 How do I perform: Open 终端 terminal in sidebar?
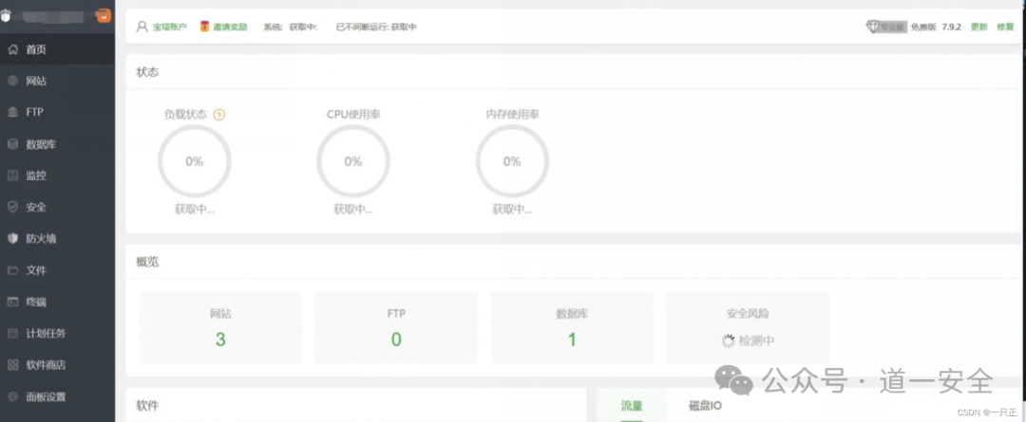tap(58, 302)
